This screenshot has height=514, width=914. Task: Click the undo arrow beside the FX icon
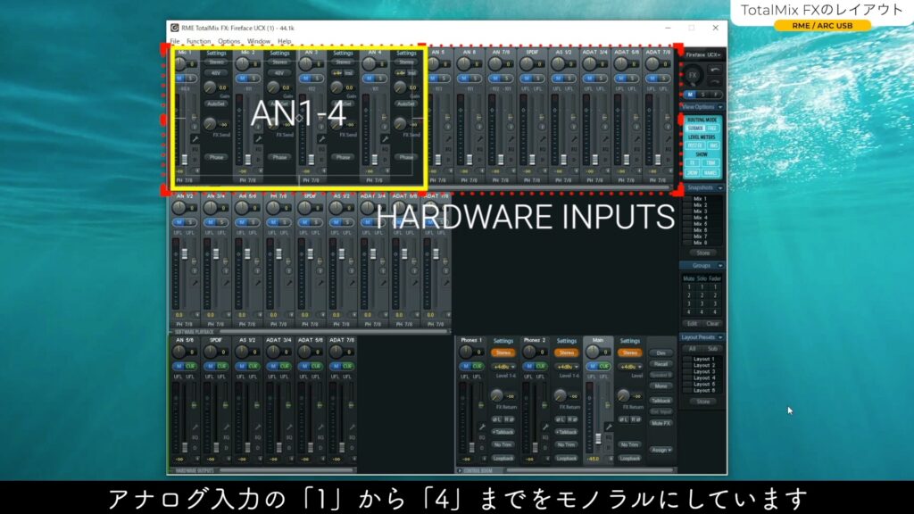tap(714, 70)
